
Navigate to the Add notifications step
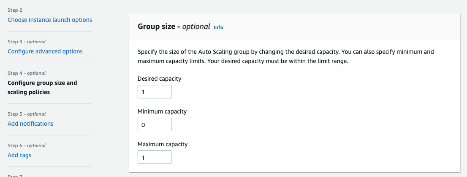click(30, 124)
